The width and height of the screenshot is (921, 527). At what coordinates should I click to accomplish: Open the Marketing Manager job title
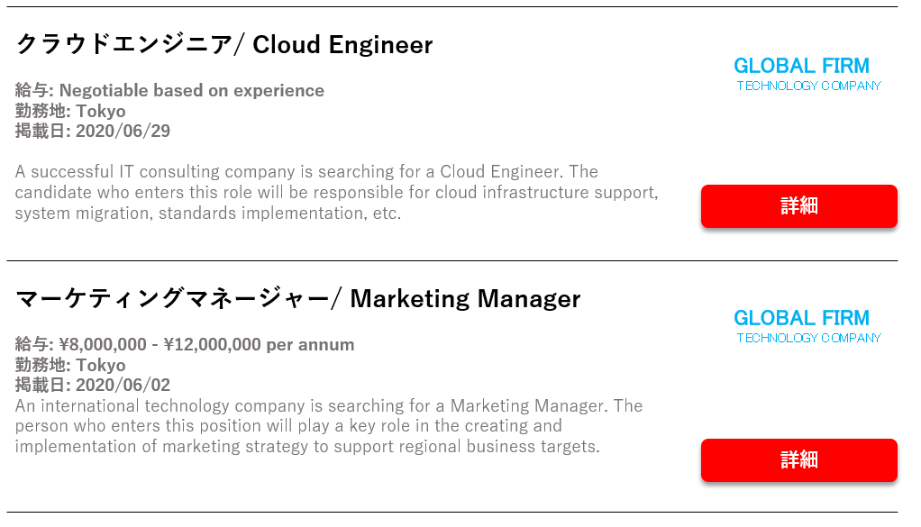pyautogui.click(x=297, y=299)
